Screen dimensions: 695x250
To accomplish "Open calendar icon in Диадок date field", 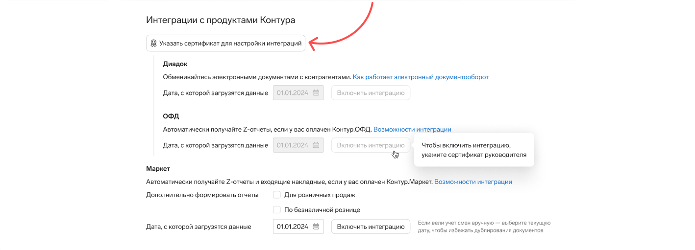I will (316, 93).
